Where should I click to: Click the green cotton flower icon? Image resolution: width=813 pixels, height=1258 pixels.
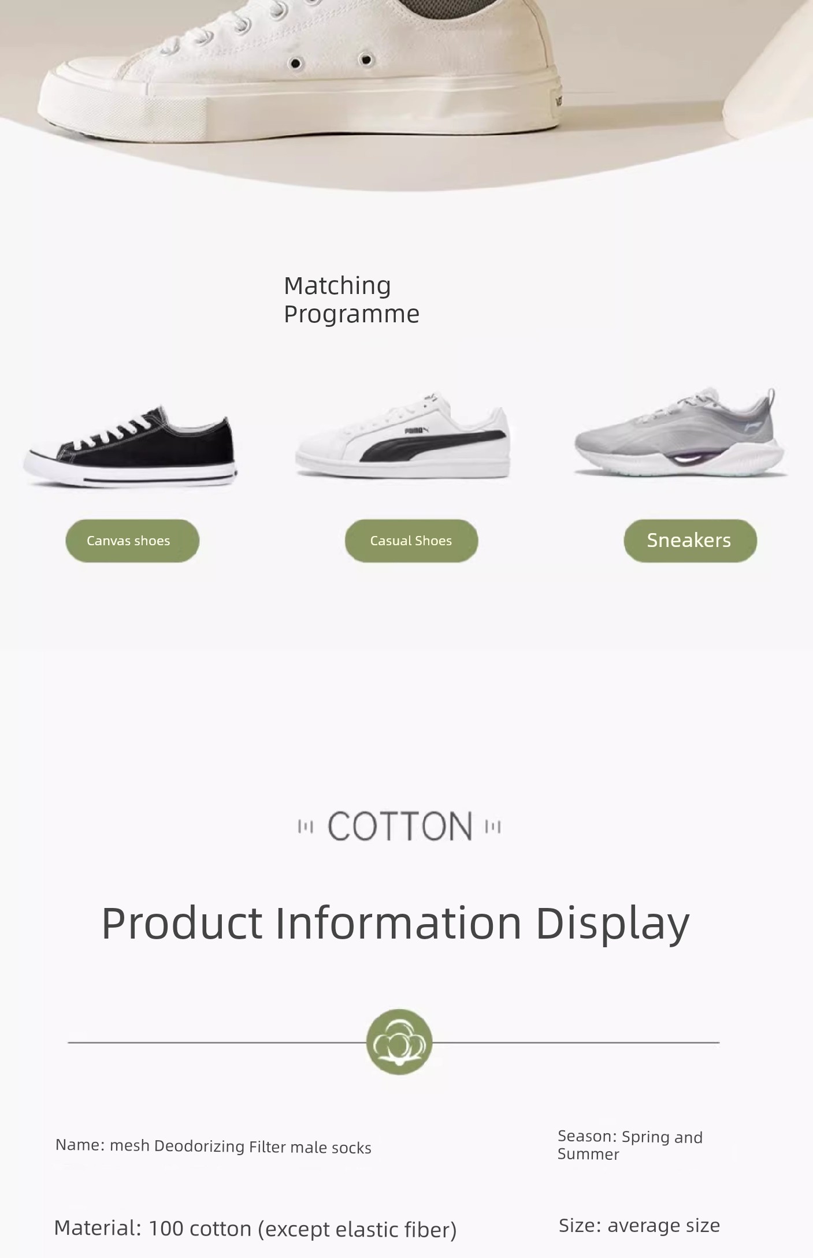click(x=399, y=1042)
